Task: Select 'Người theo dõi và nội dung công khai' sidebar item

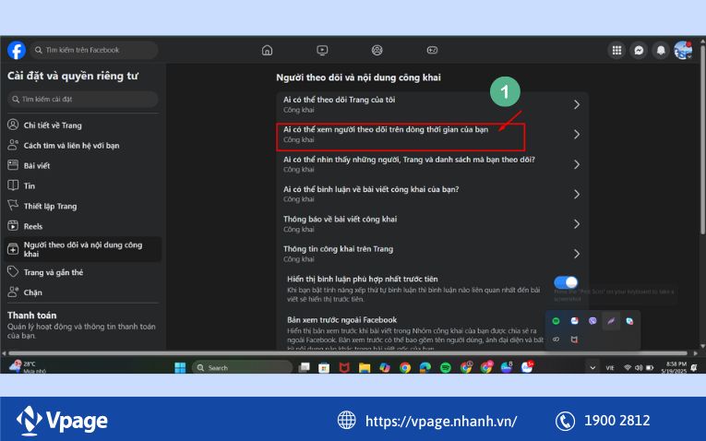Action: click(82, 249)
